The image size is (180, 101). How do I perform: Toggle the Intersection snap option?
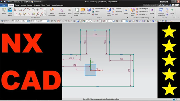97,21
